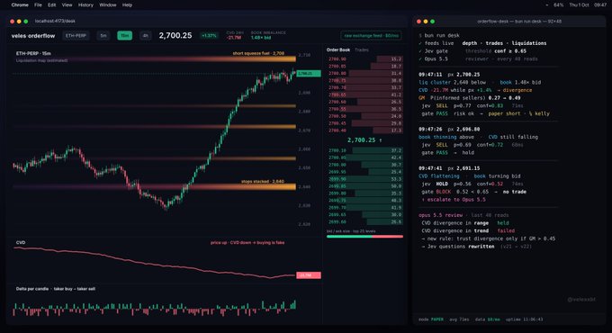This screenshot has width=612, height=333.
Task: Click the stops stacked · 2,640 label
Action: 263,182
